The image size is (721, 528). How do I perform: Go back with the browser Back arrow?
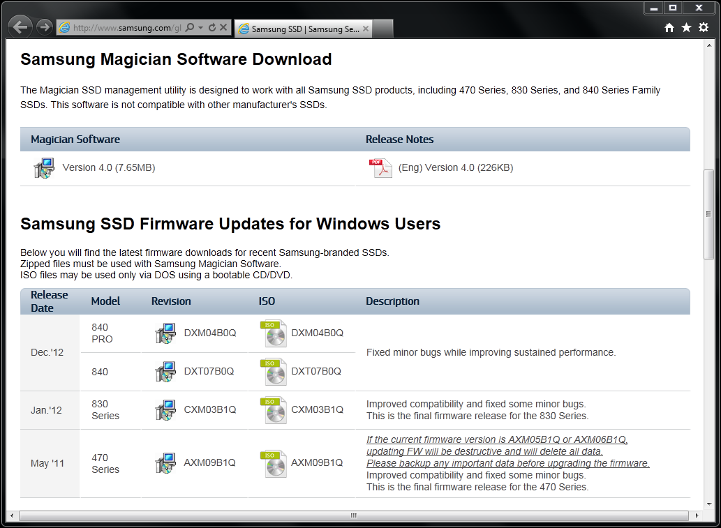pyautogui.click(x=20, y=27)
